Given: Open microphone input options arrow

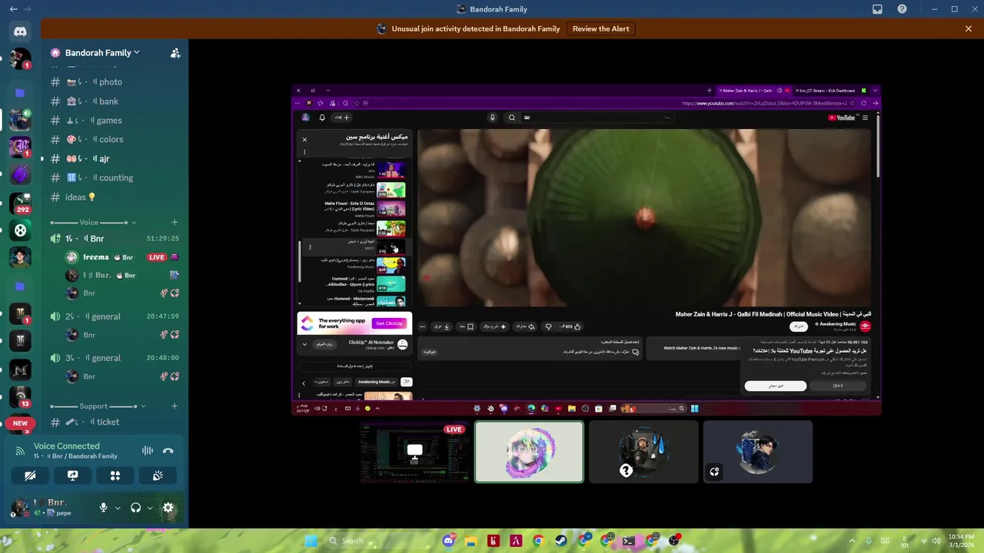Looking at the screenshot, I should (x=118, y=508).
